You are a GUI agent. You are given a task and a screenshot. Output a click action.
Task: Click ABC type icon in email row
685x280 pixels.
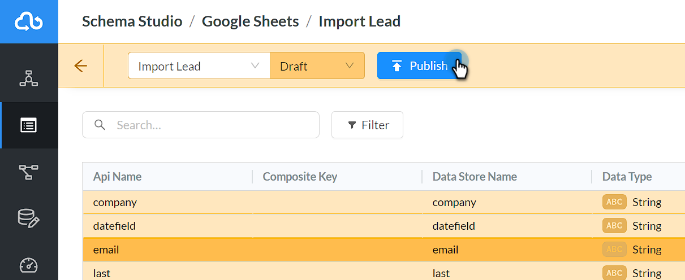pos(614,250)
